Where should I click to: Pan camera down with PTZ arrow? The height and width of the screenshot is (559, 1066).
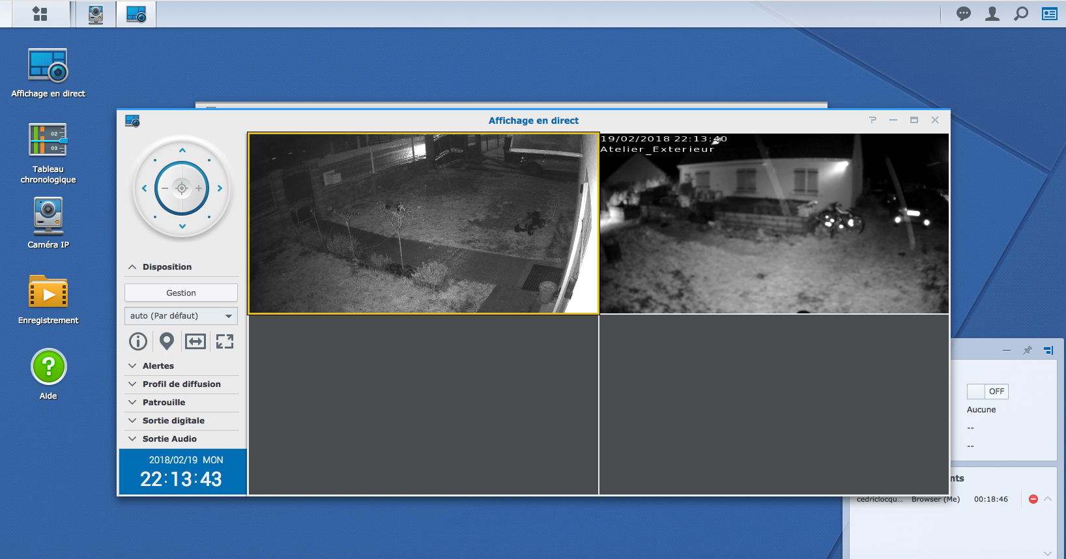click(182, 226)
